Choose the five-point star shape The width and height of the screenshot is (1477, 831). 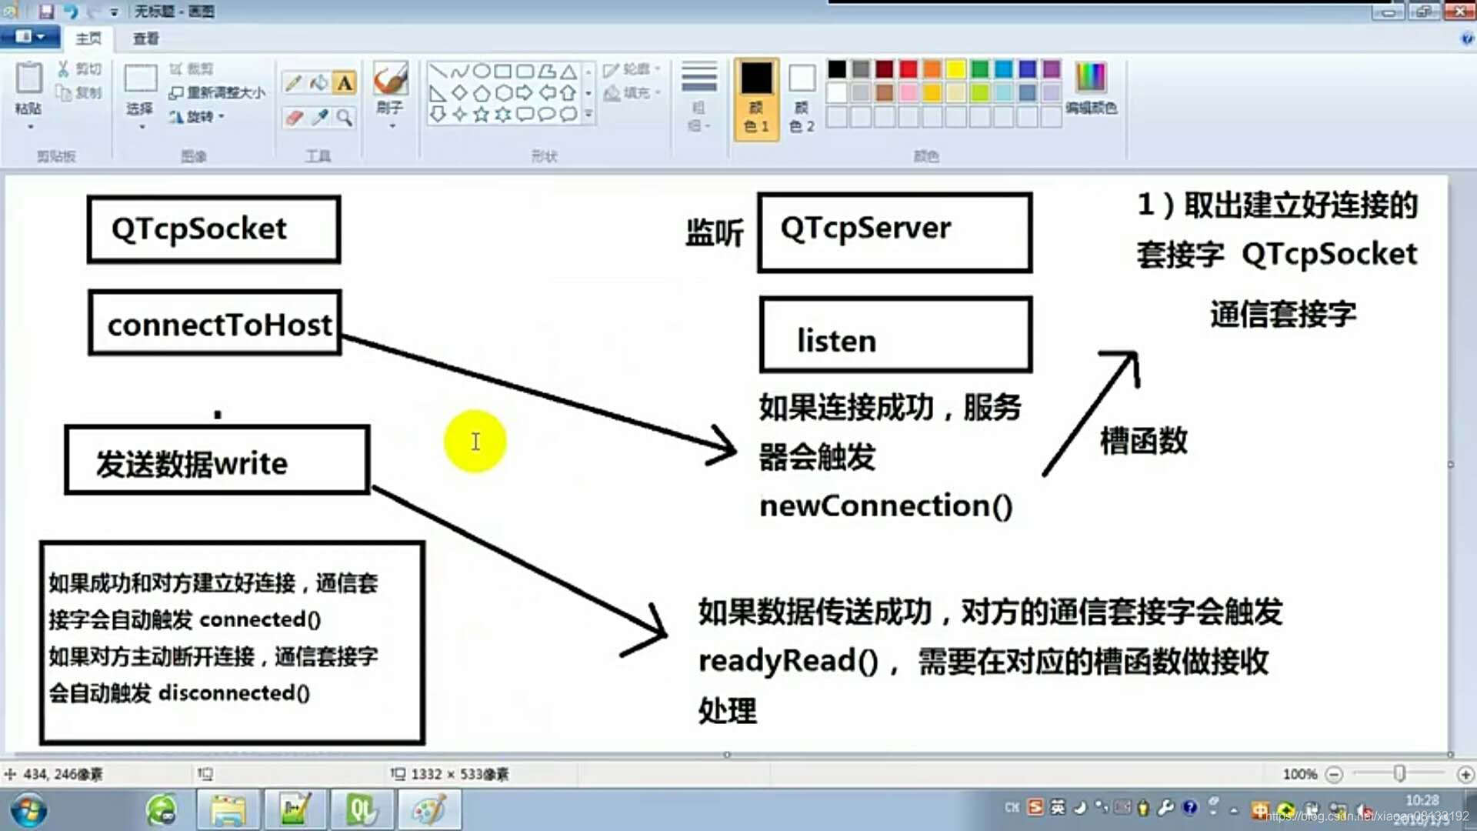(x=482, y=115)
